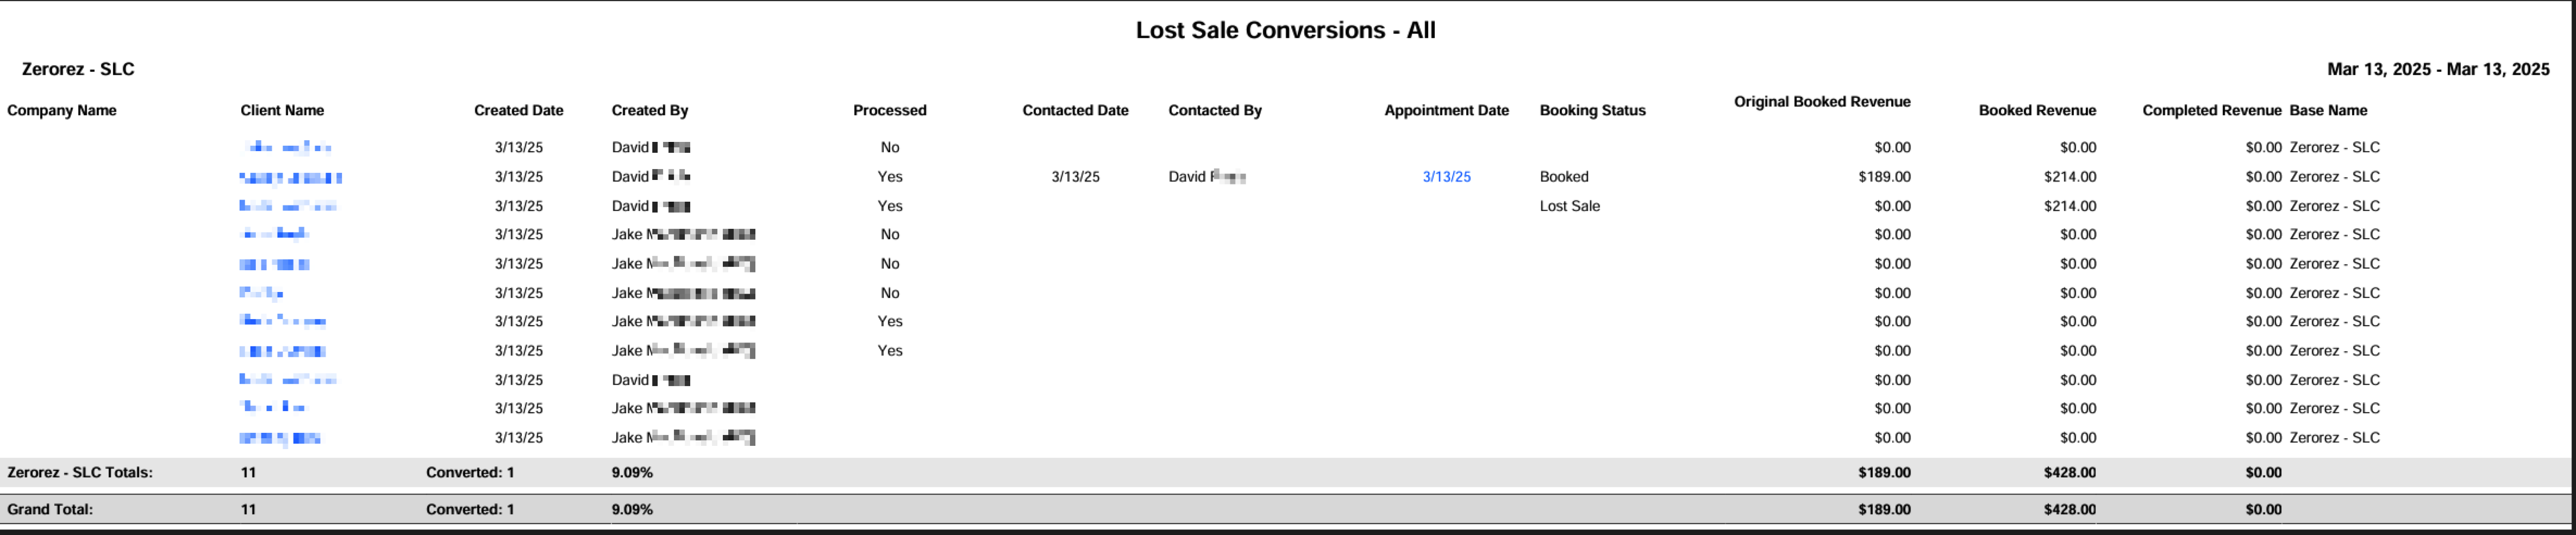Click the Mar 13, 2025 date range text
This screenshot has height=535, width=2576.
click(2438, 69)
